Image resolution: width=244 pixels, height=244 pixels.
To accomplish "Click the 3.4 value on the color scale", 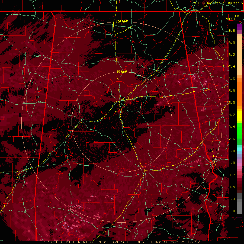I will (x=232, y=127).
